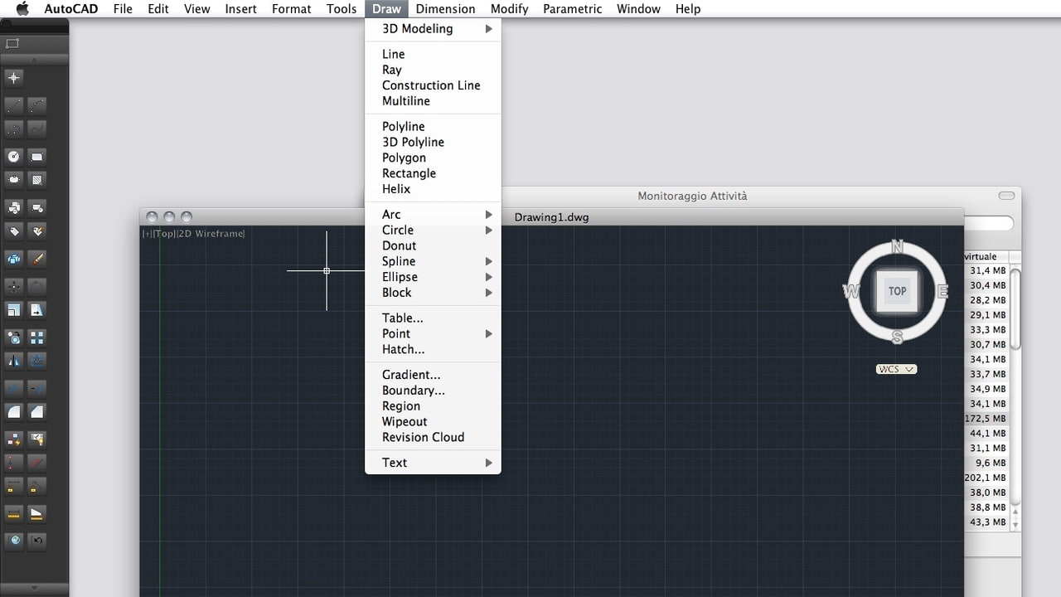1061x597 pixels.
Task: Choose Revision Cloud from the Draw menu
Action: [433, 437]
